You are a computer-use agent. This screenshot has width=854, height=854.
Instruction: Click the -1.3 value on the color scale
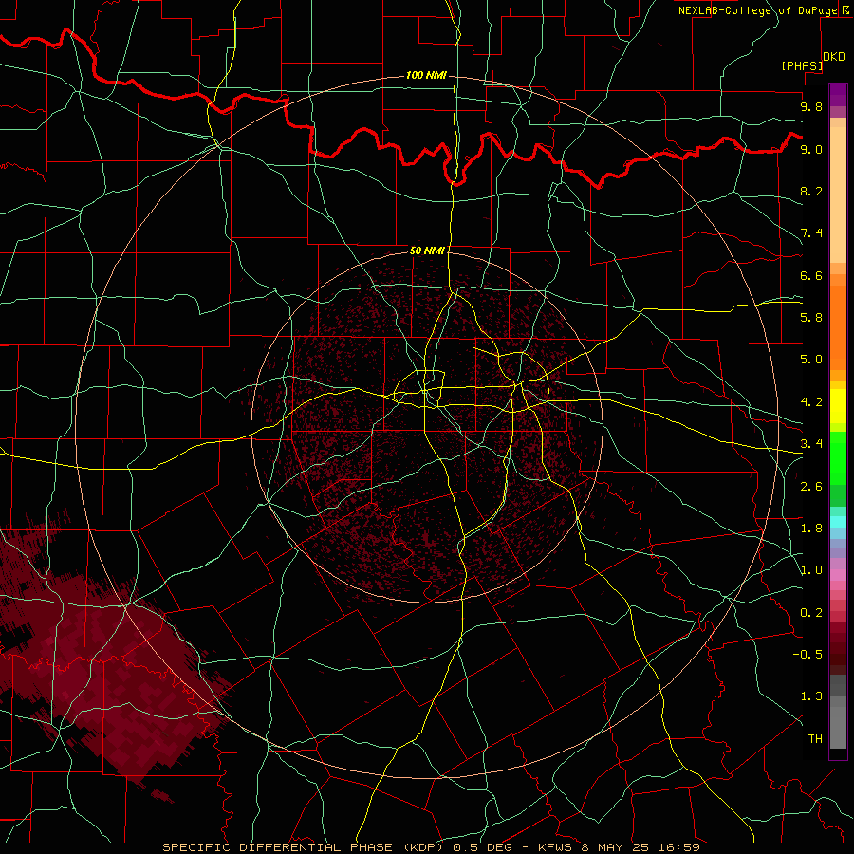tap(808, 696)
